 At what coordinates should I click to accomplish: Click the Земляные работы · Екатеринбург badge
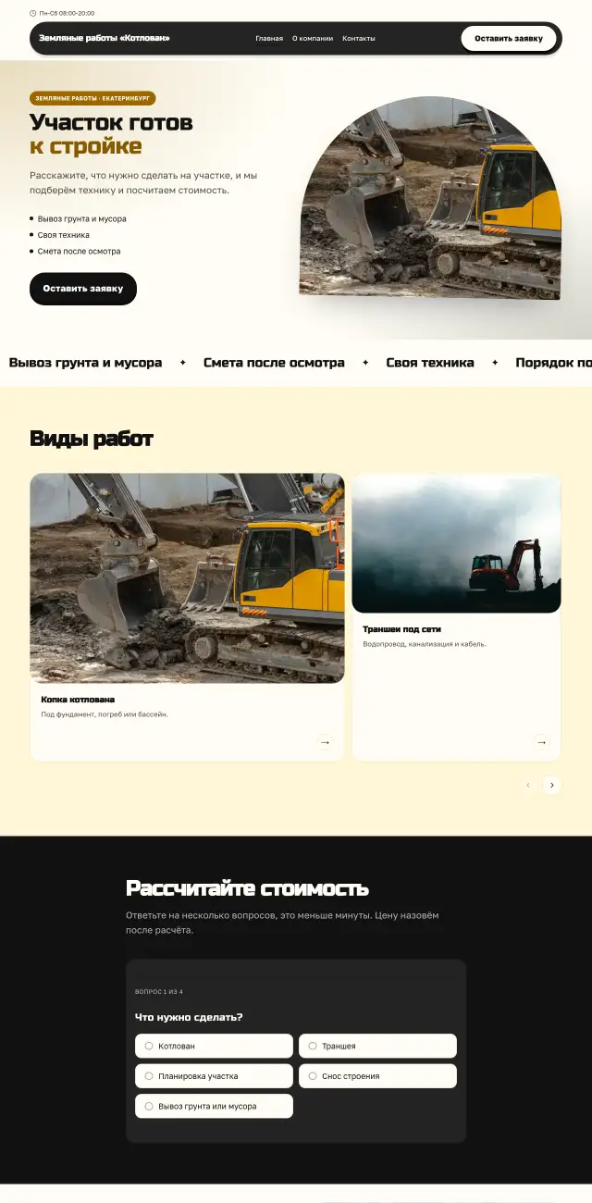(x=92, y=98)
